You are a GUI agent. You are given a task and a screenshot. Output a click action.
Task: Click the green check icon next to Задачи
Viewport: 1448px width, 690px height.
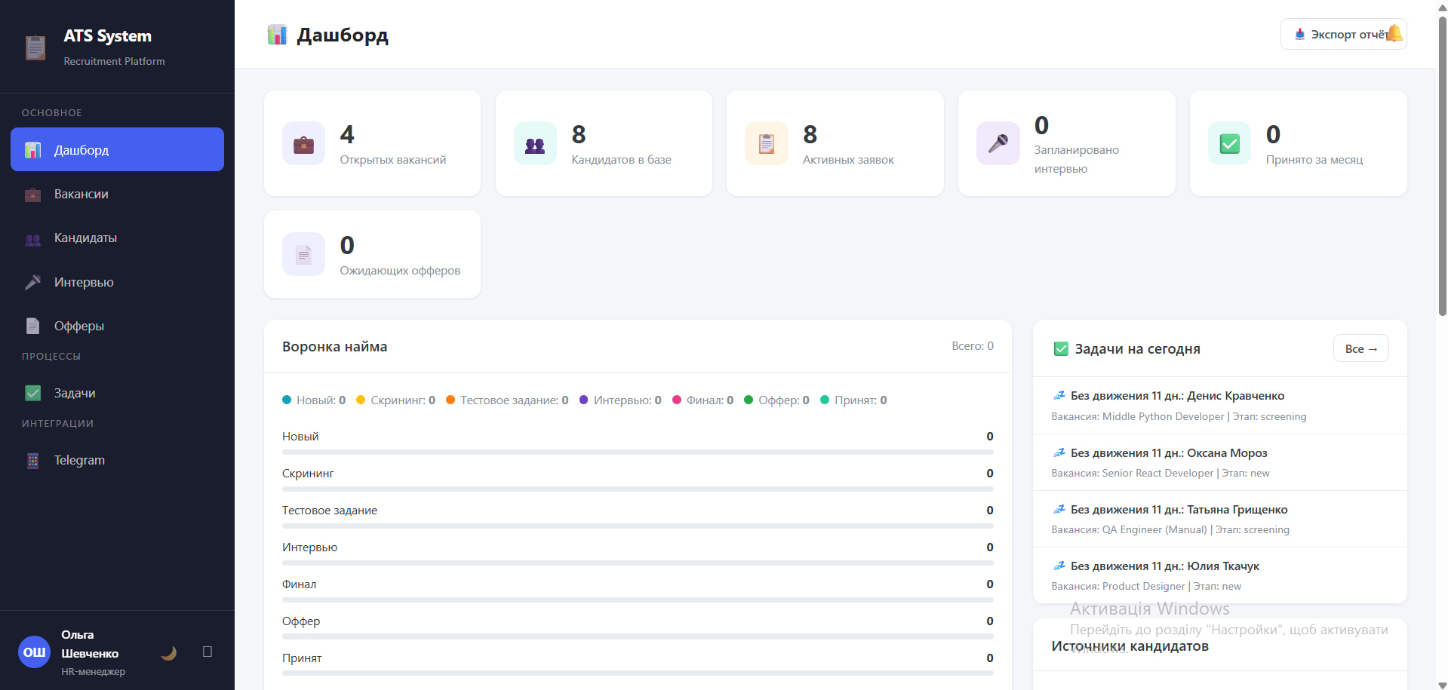pos(32,393)
